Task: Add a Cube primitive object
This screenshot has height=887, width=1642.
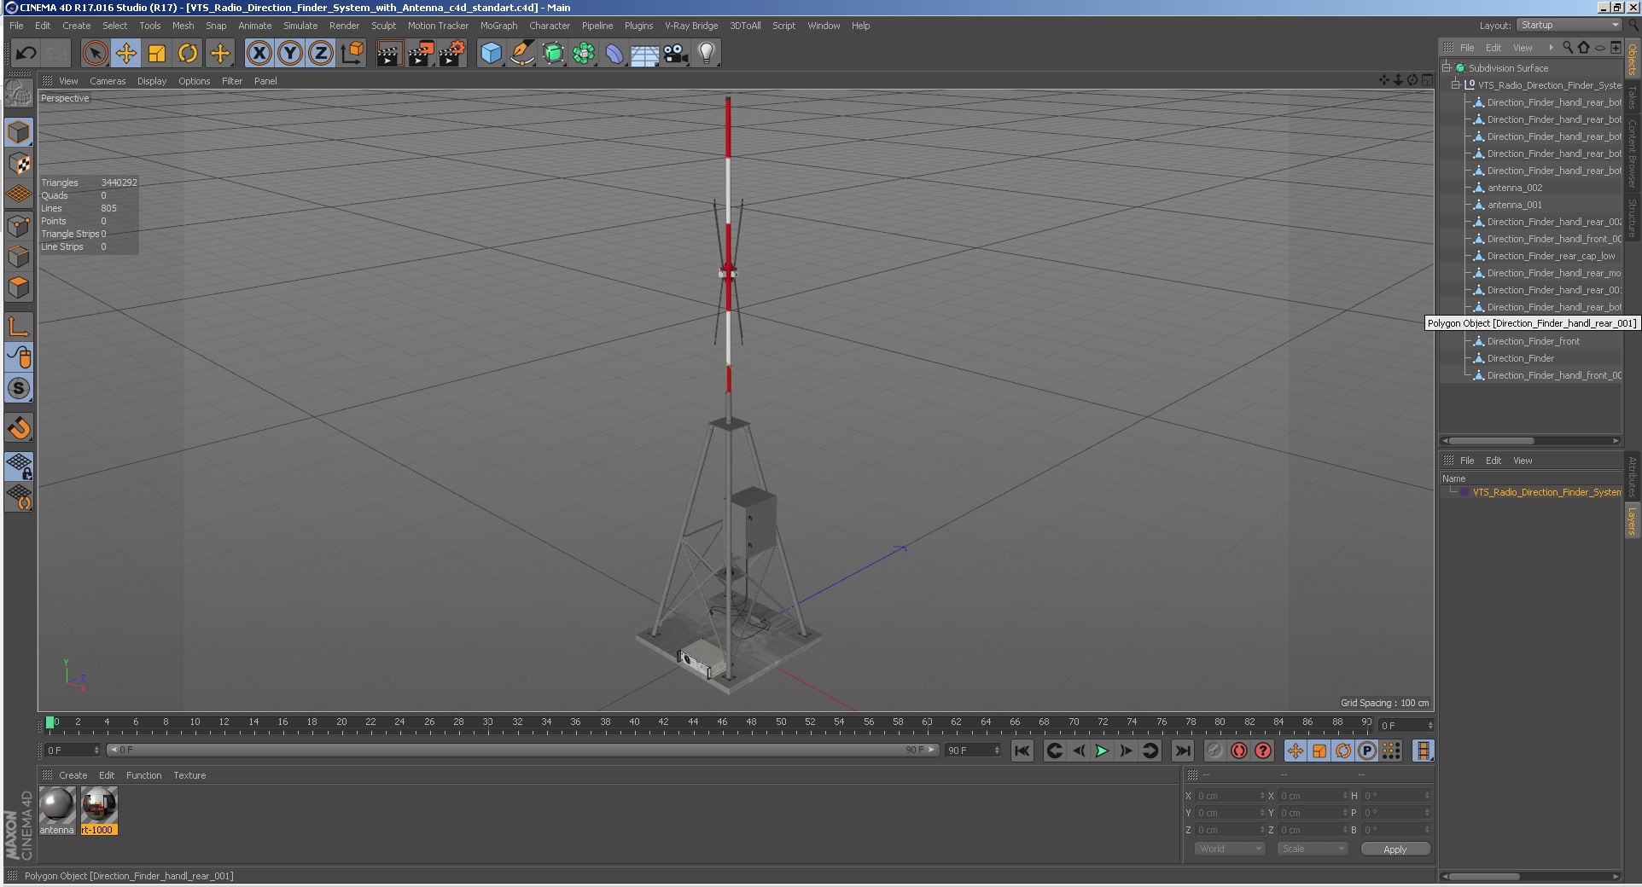Action: tap(491, 54)
